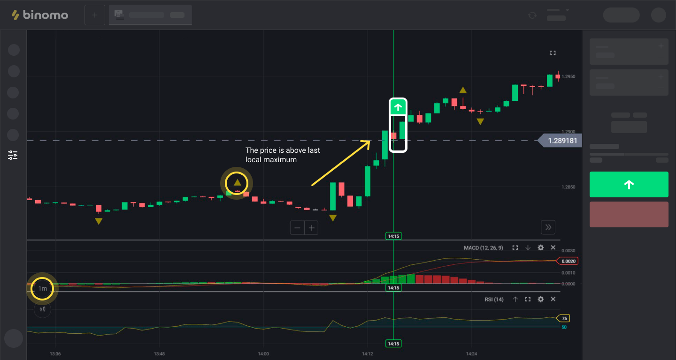Viewport: 676px width, 360px height.
Task: Zoom out chart with minus button
Action: tap(297, 228)
